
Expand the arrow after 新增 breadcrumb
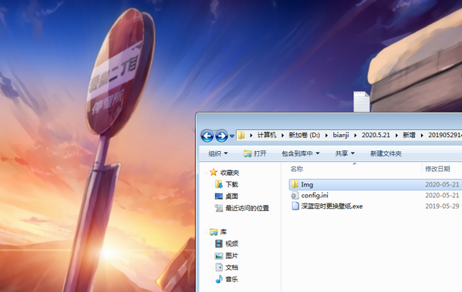[x=422, y=136]
